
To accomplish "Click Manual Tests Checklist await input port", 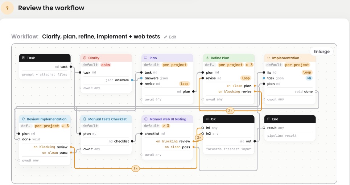I will point(80,149).
